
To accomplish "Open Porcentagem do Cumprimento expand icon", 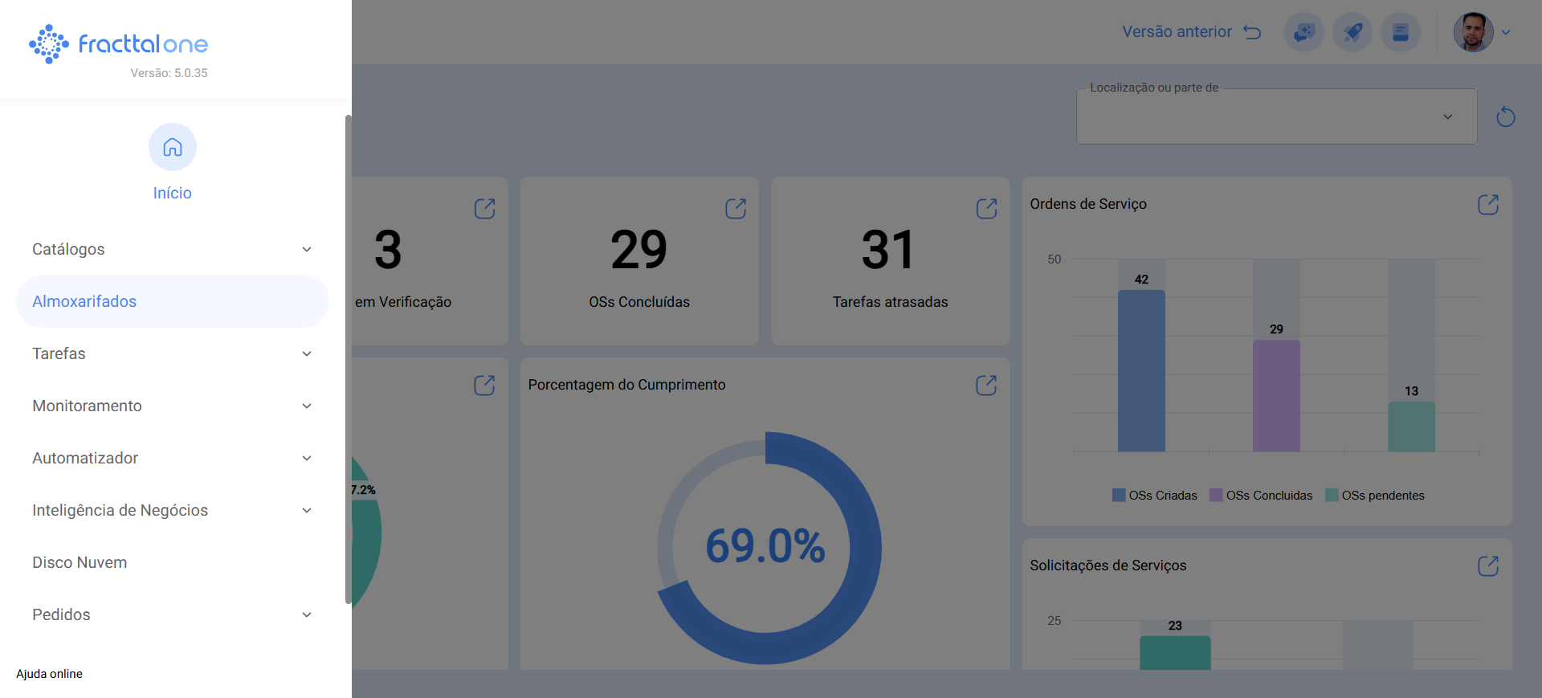I will [x=986, y=386].
